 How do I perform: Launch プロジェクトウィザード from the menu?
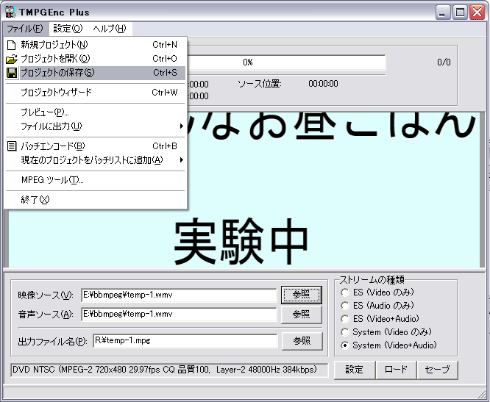click(96, 93)
